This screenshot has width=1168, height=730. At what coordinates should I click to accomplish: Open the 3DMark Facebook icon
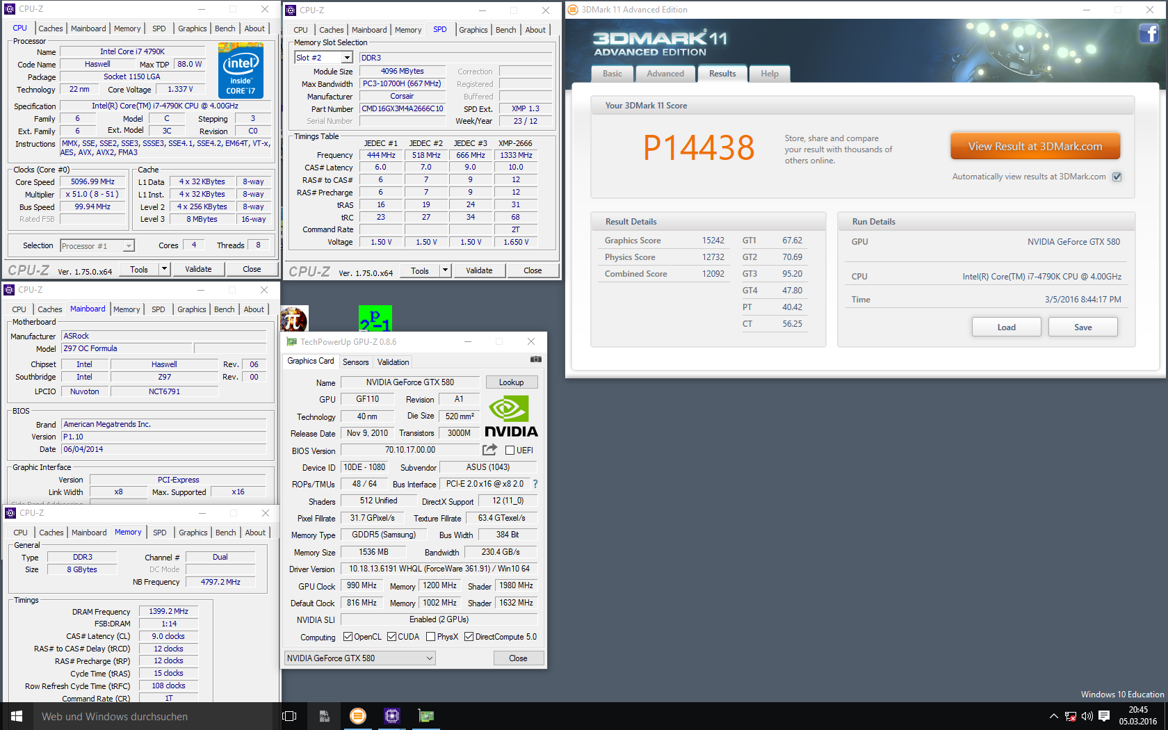click(1149, 33)
